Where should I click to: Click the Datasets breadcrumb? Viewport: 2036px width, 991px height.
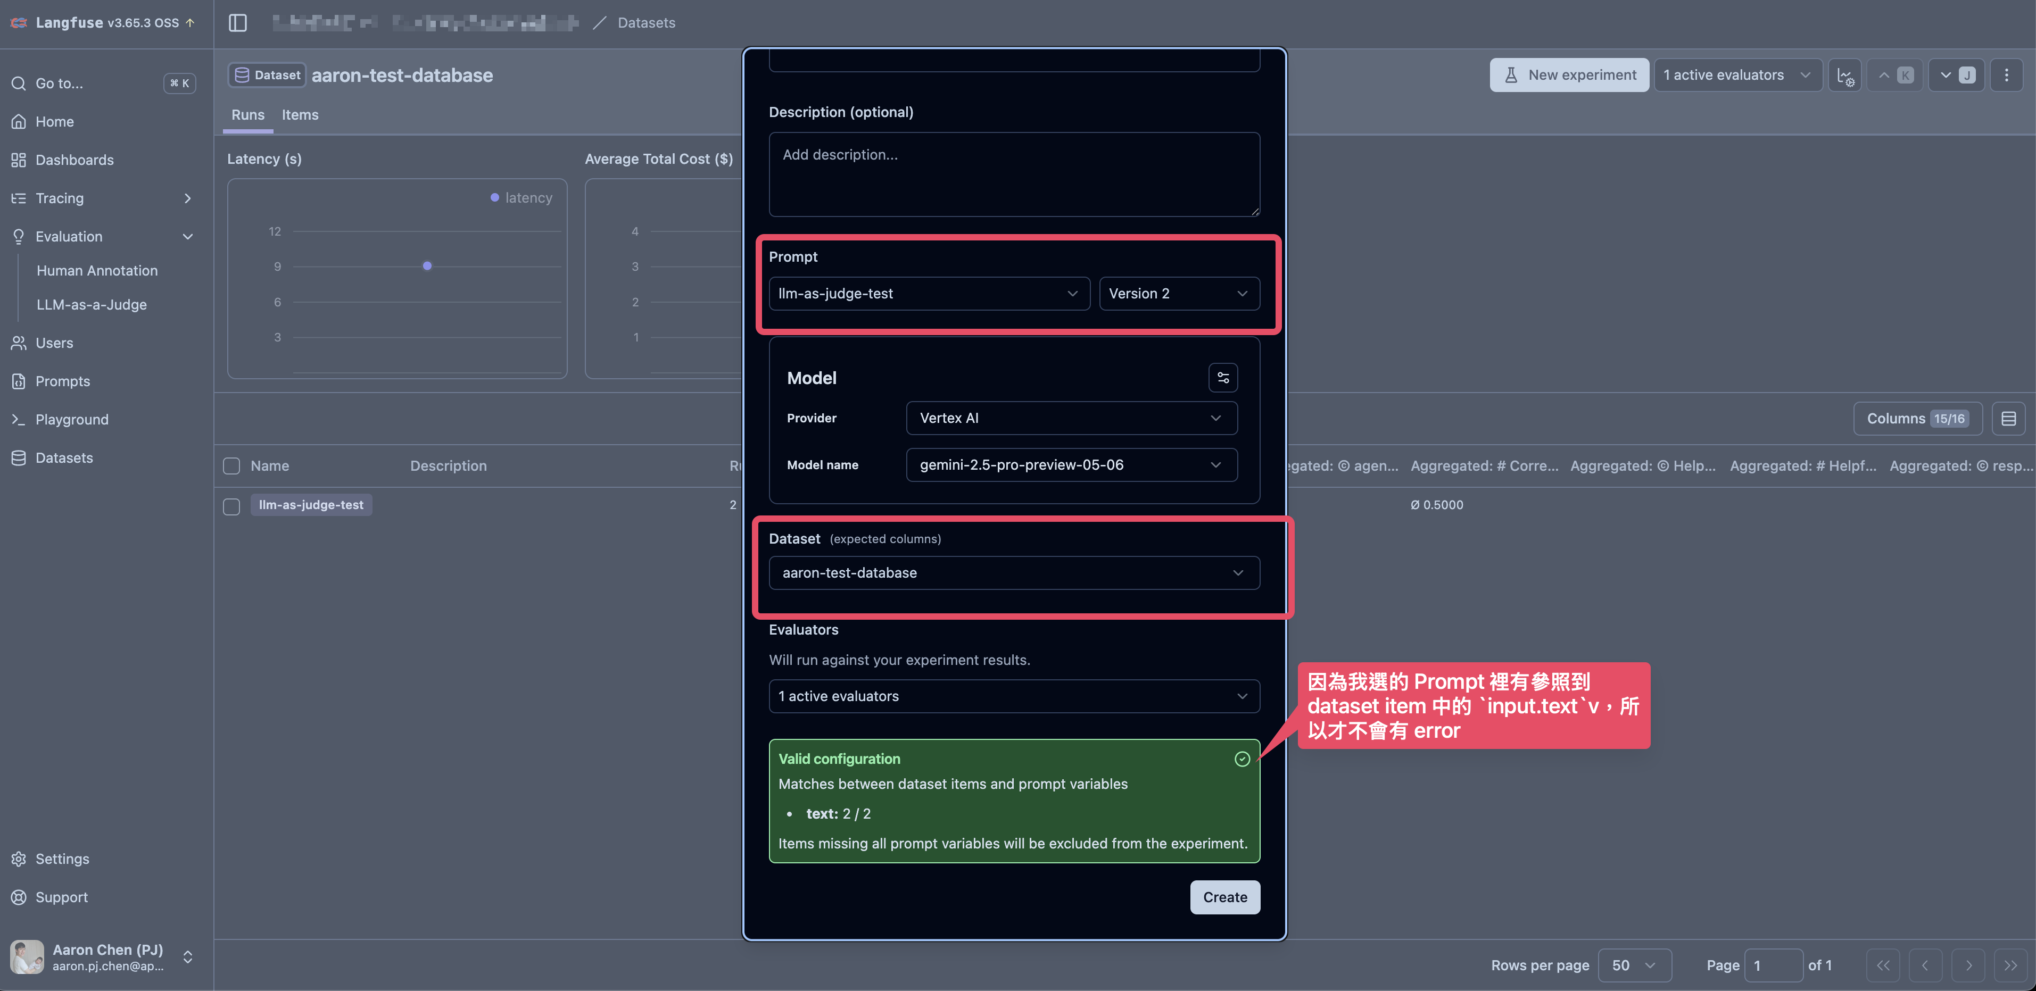coord(645,23)
